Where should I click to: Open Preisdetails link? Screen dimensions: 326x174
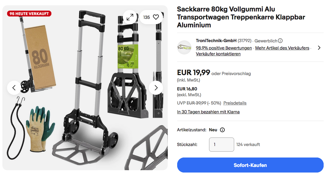(235, 103)
